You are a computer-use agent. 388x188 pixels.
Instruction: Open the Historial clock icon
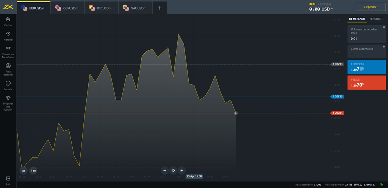point(8,34)
